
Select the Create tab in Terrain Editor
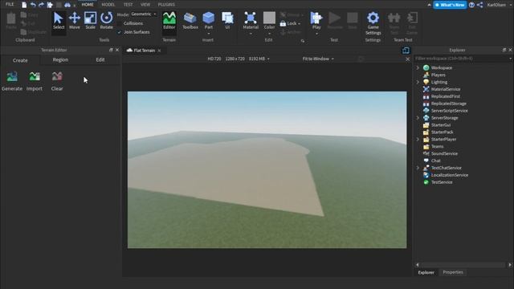(20, 60)
